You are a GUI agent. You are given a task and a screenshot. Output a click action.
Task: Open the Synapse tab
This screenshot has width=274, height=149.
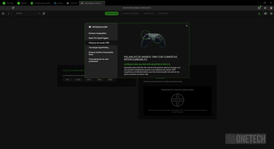click(x=8, y=3)
